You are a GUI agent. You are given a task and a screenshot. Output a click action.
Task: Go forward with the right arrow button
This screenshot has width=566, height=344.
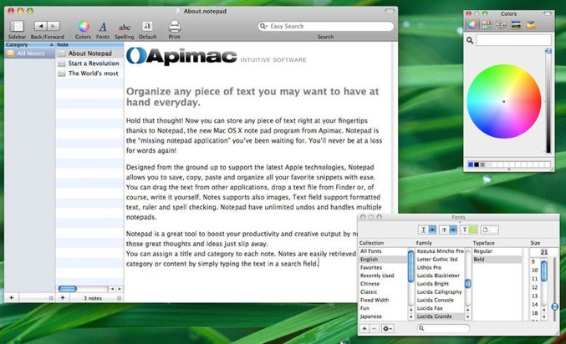click(54, 26)
